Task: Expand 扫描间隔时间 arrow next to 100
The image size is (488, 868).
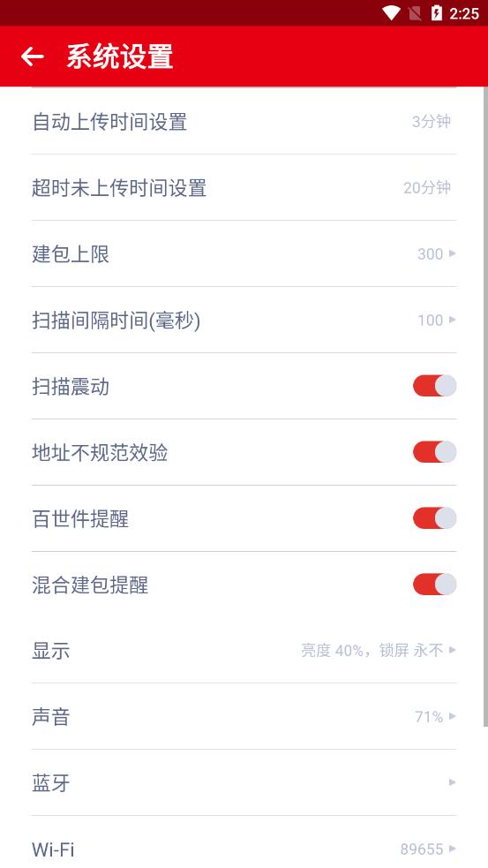Action: click(453, 320)
